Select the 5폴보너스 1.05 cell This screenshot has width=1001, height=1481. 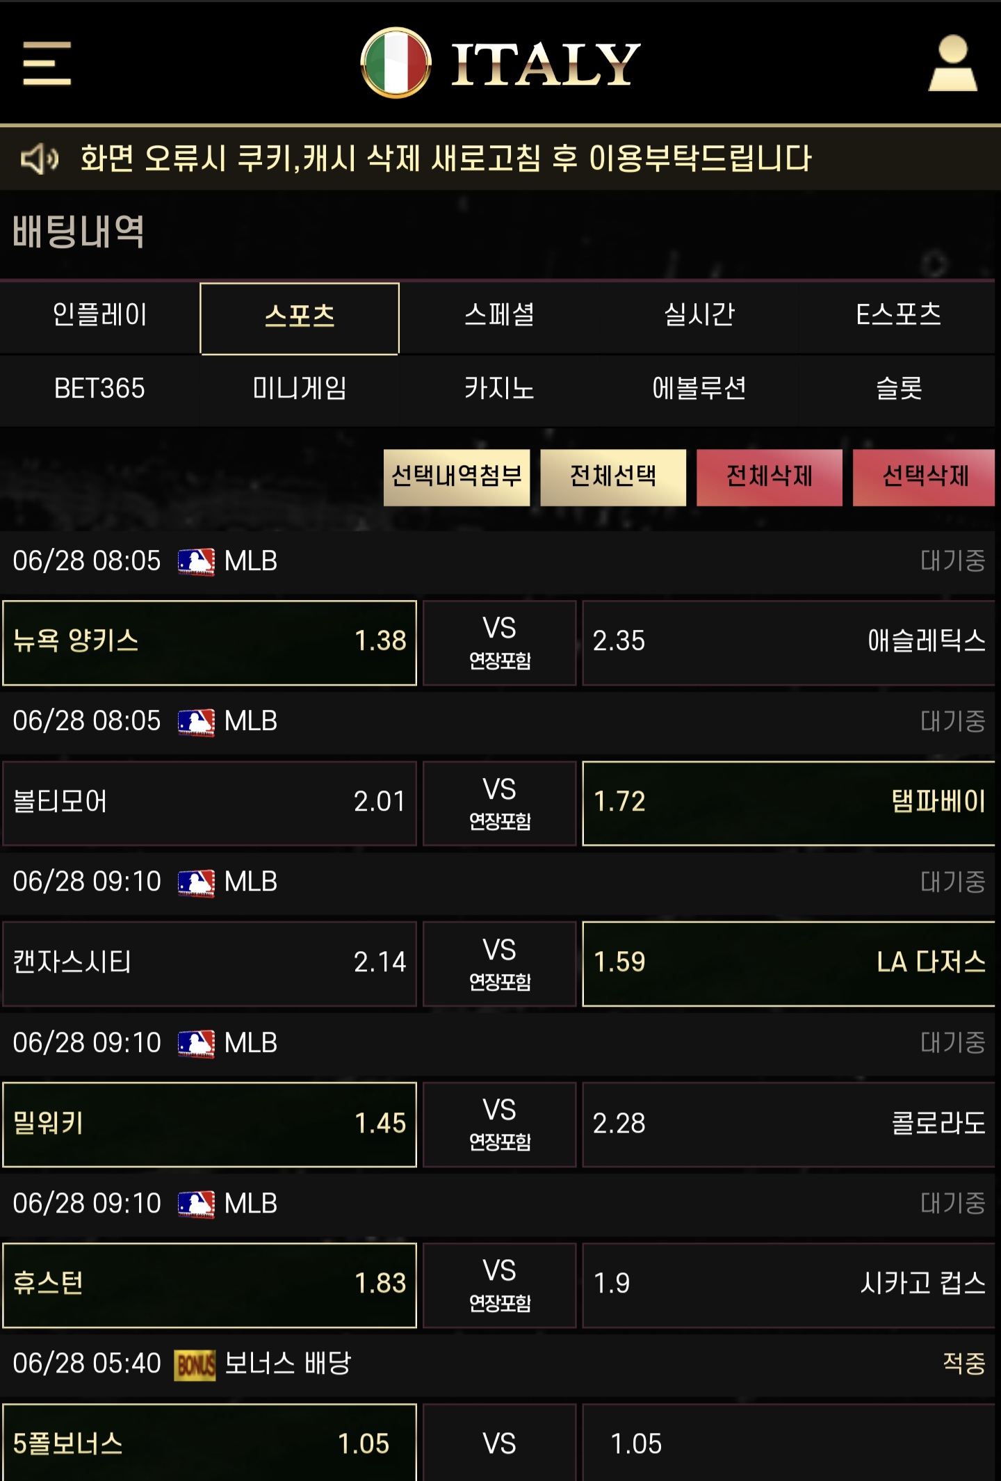(x=209, y=1442)
